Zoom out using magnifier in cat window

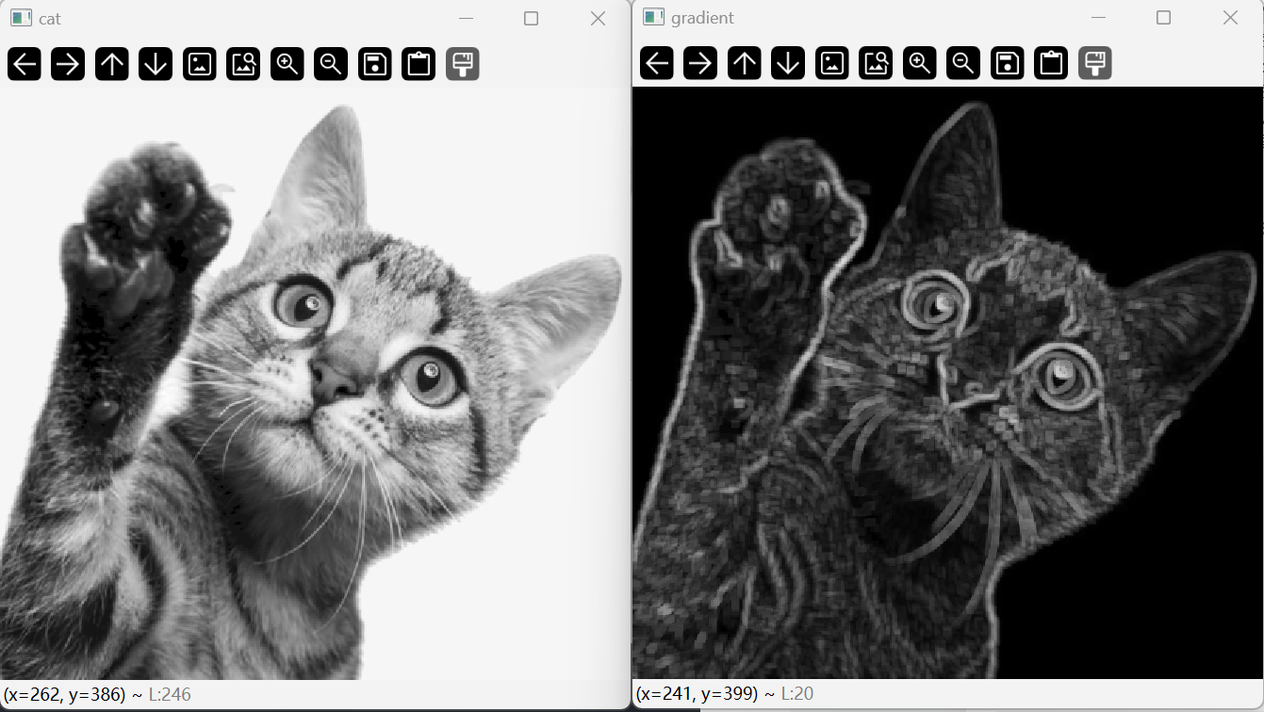point(331,64)
